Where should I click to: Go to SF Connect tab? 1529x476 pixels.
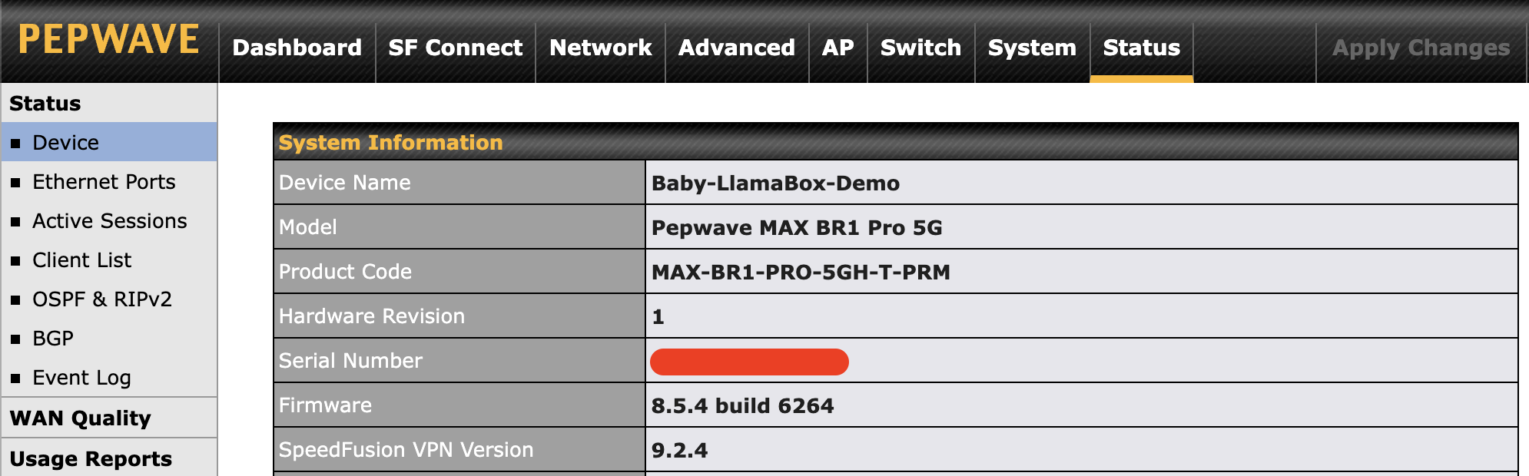point(455,48)
